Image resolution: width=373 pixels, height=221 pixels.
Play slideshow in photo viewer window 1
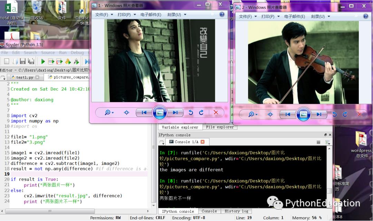coord(160,113)
